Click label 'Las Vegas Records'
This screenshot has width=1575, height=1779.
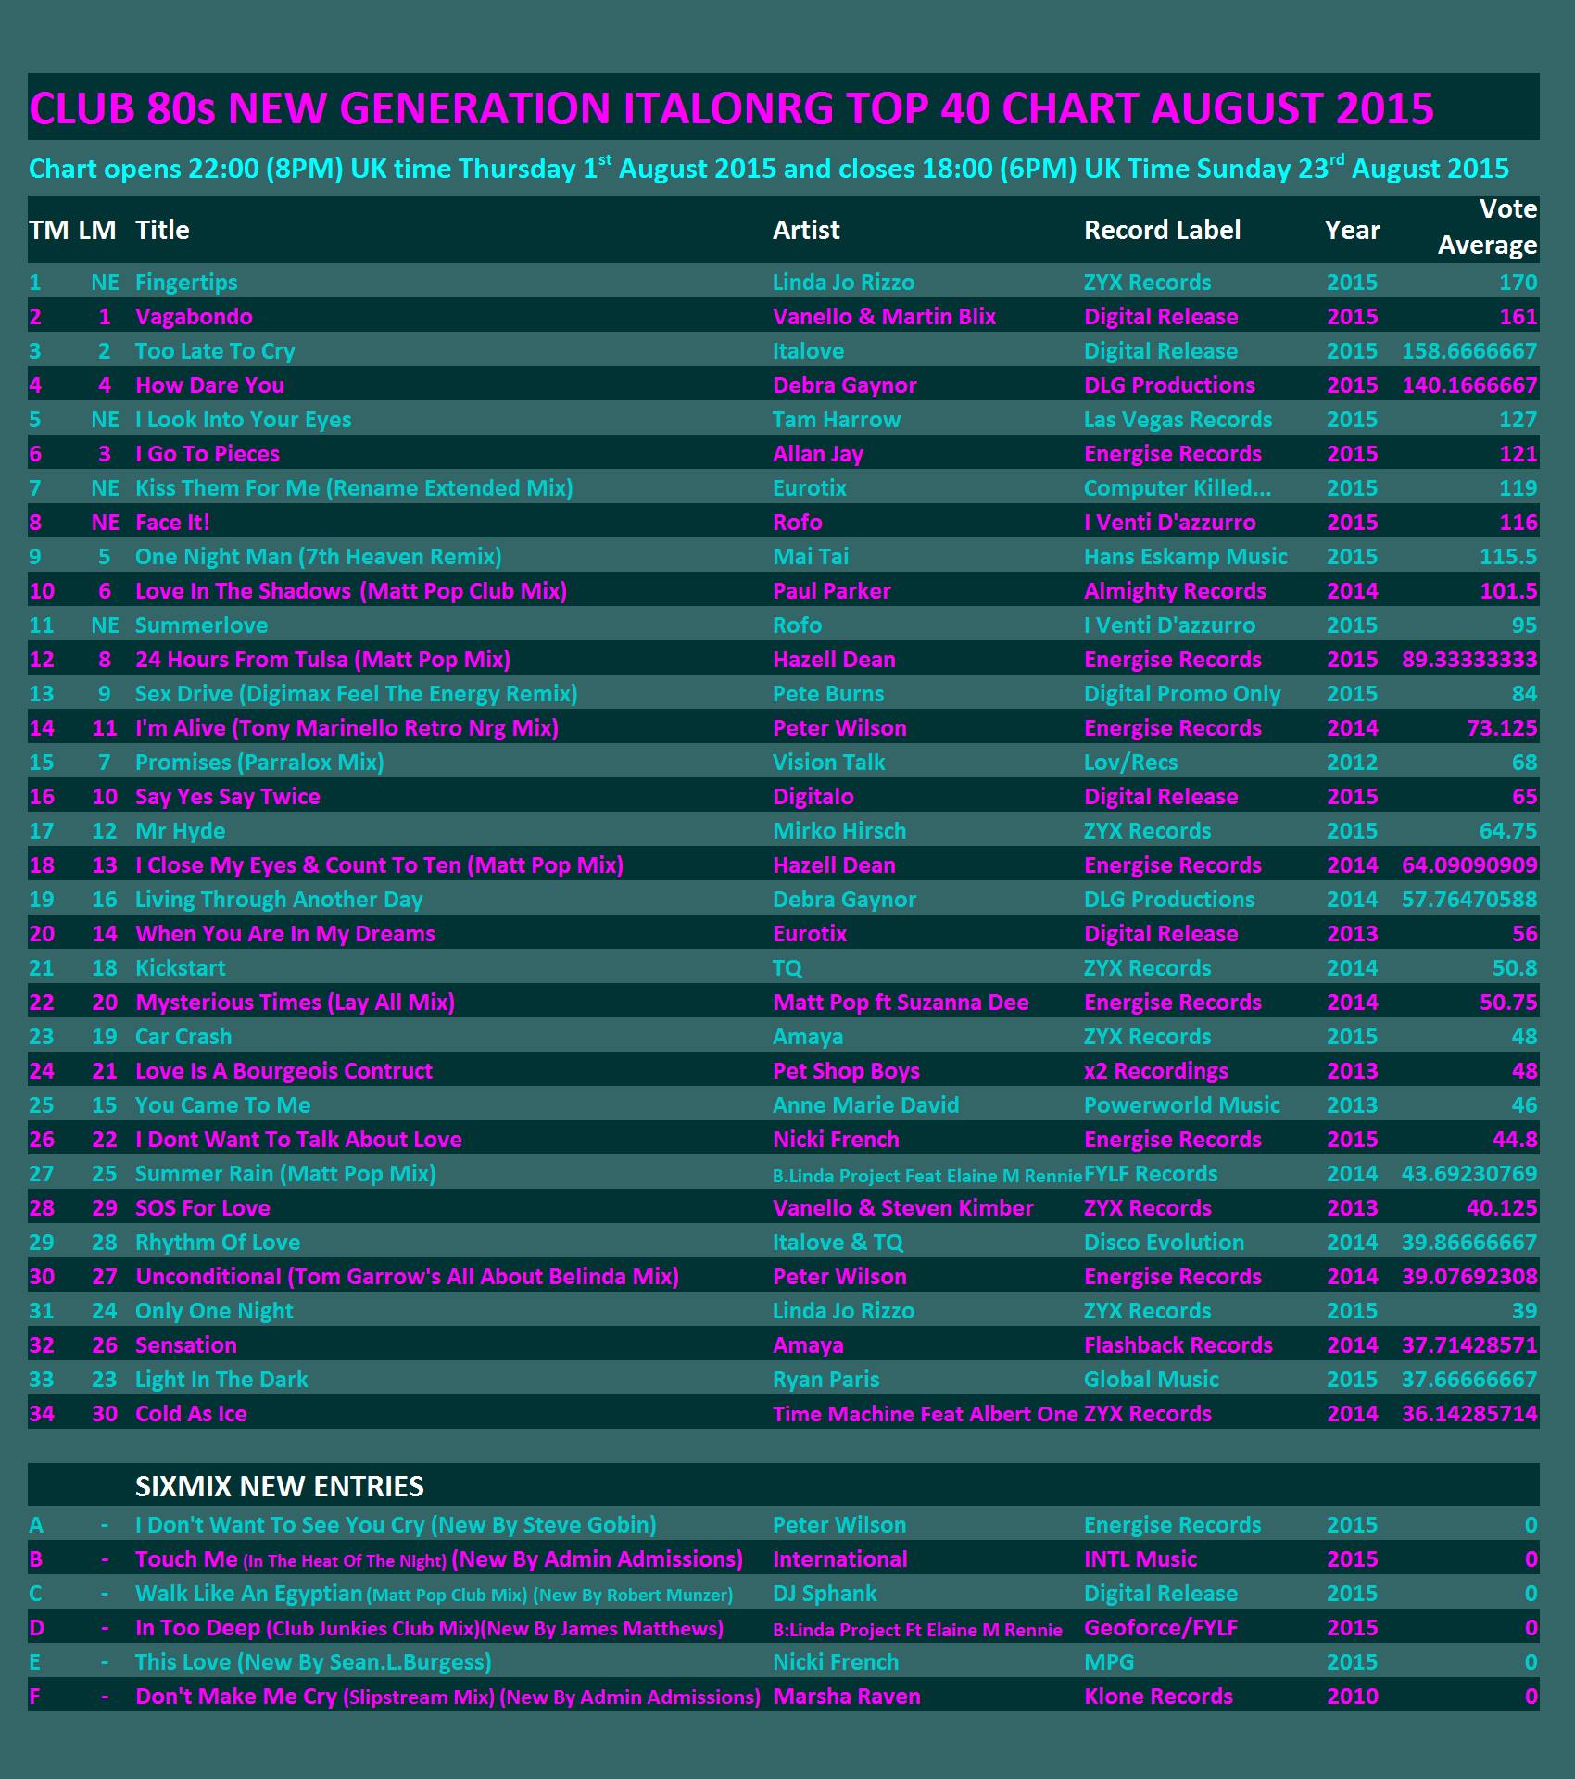point(1178,420)
